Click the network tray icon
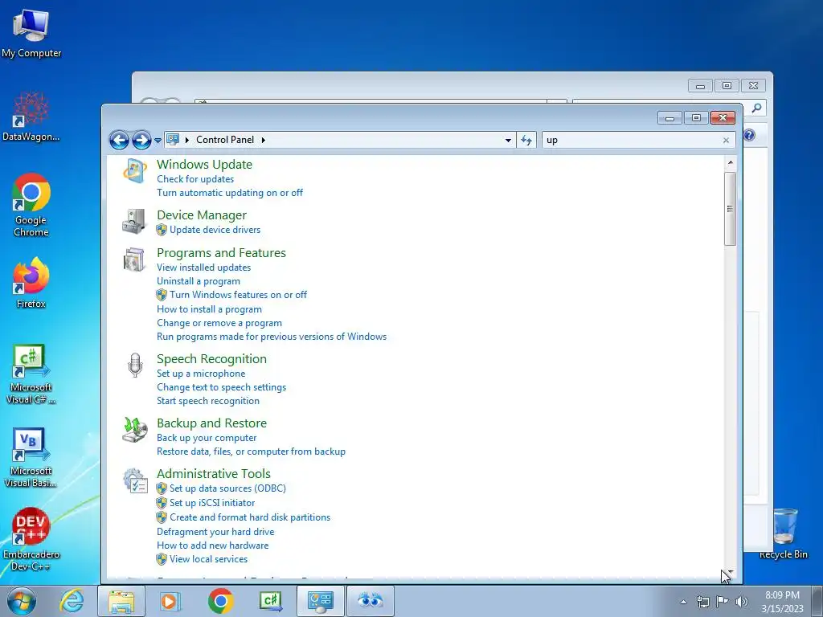 [702, 602]
